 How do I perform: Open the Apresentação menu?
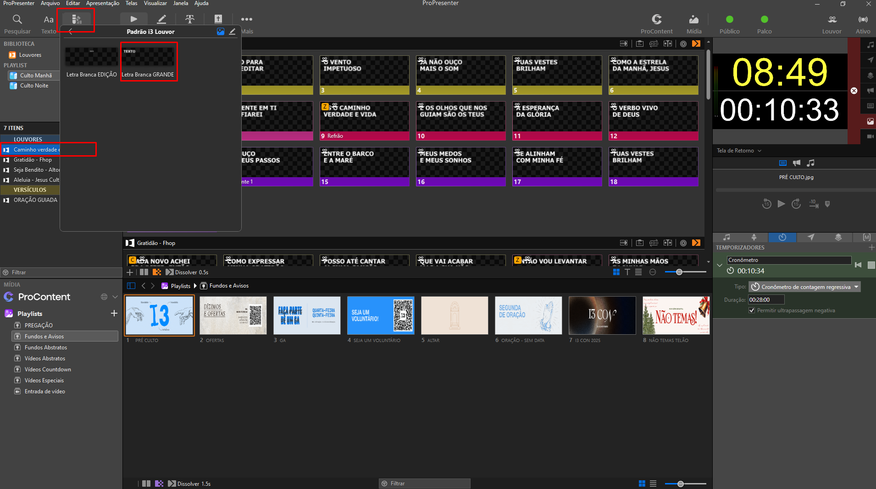[103, 3]
